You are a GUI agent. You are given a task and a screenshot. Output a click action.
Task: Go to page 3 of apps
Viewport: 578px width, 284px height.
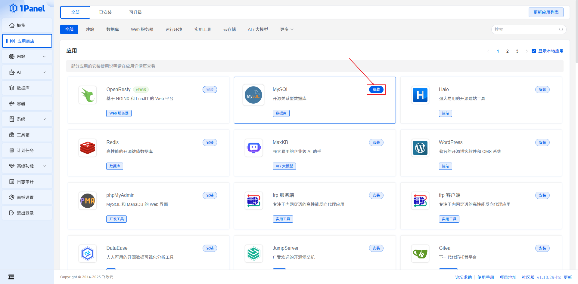click(517, 51)
